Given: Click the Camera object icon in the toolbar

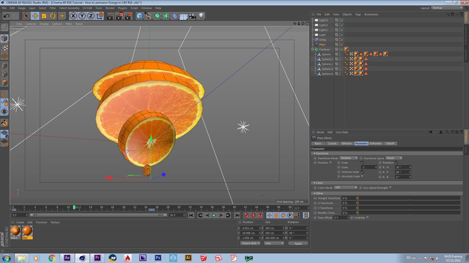Looking at the screenshot, I should [192, 16].
